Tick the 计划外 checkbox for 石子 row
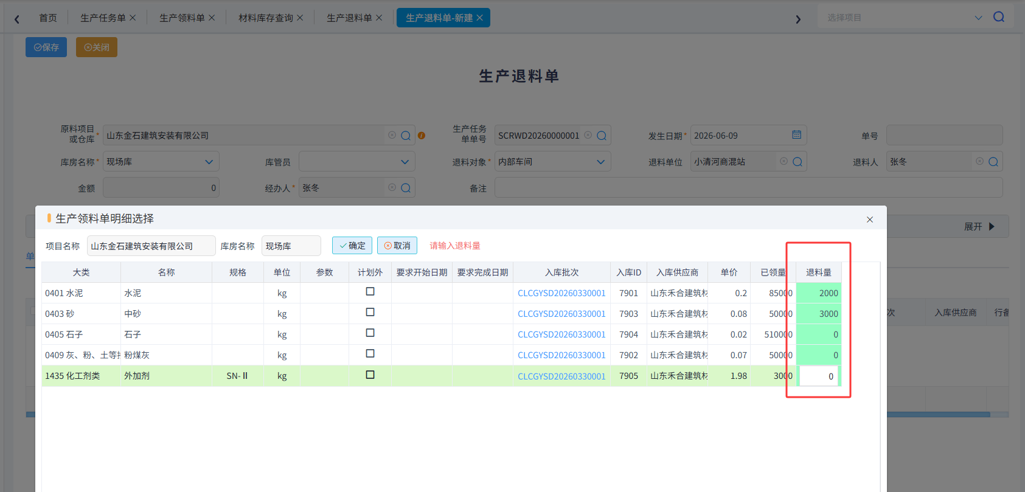This screenshot has height=492, width=1025. (x=370, y=333)
